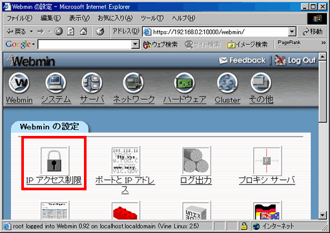Click the SSL padlock in status bar
This screenshot has width=330, height=233.
click(x=244, y=226)
